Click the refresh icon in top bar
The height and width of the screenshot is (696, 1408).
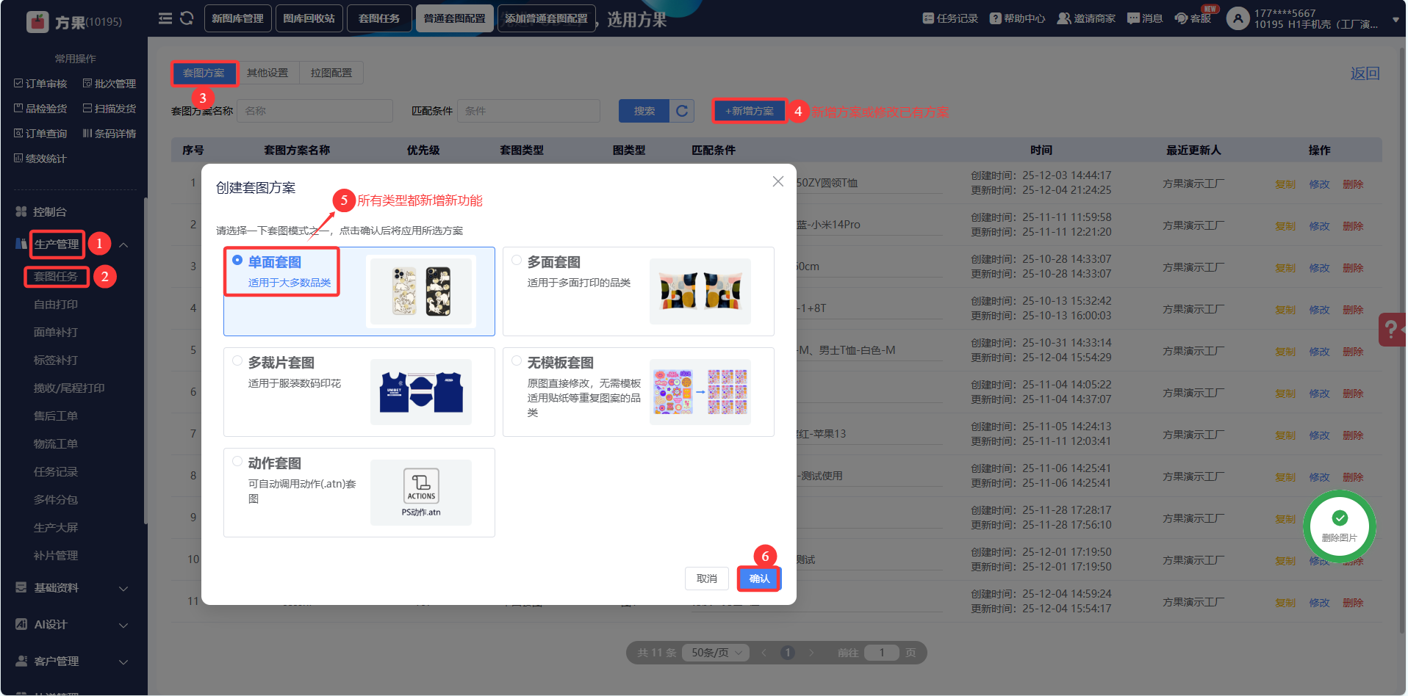tap(187, 18)
